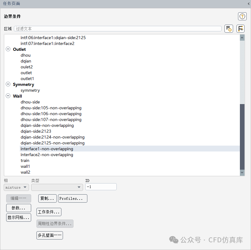The width and height of the screenshot is (251, 250).
Task: Select intf:07:interface1::interface2 zone
Action: coord(48,44)
